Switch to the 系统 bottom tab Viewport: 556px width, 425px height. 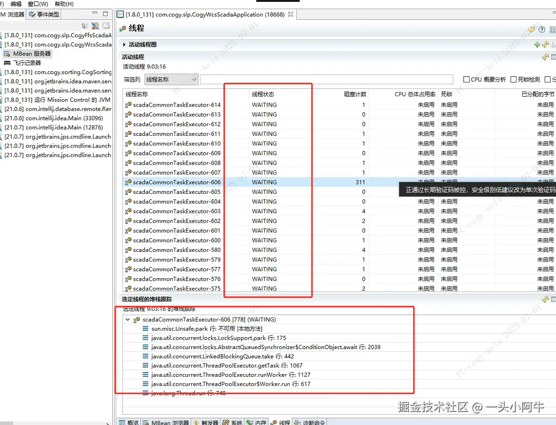click(x=233, y=422)
